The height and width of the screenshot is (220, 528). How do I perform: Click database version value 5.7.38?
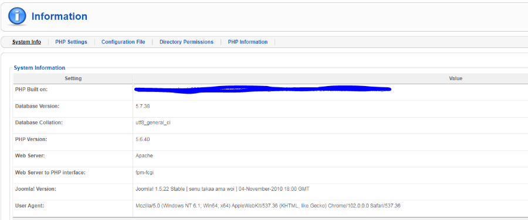pyautogui.click(x=143, y=106)
